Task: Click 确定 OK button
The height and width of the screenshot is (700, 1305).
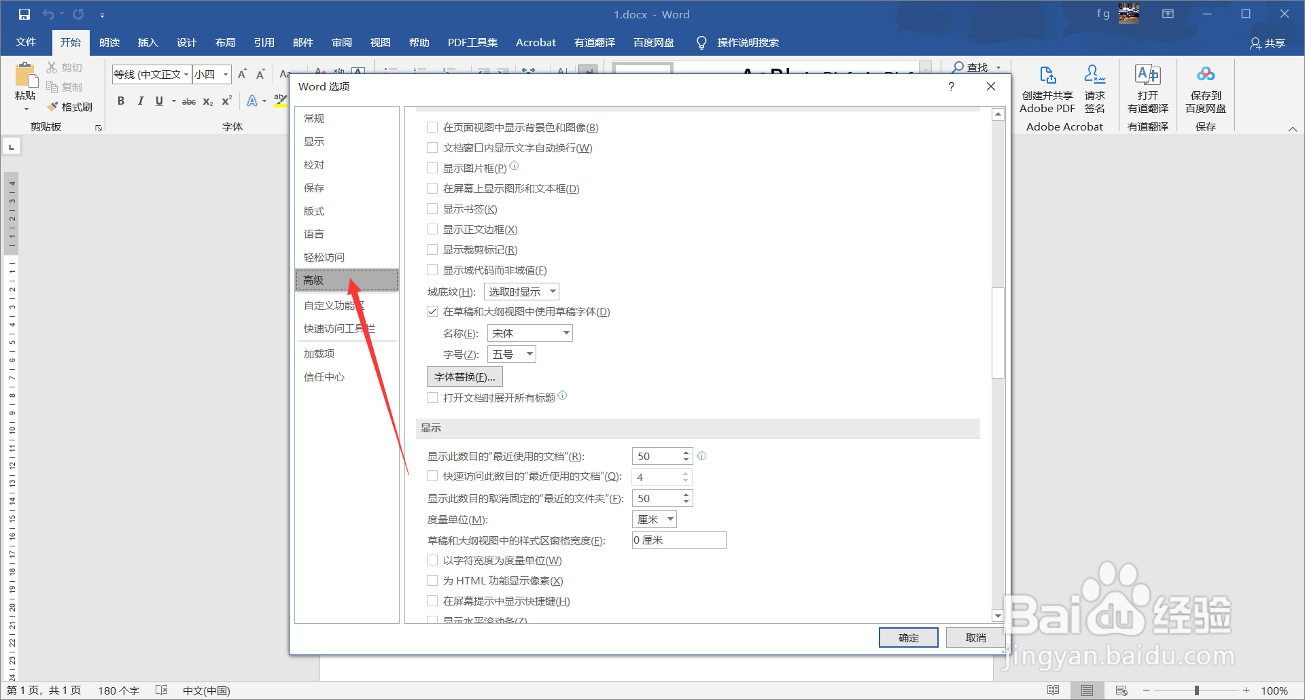Action: [908, 637]
